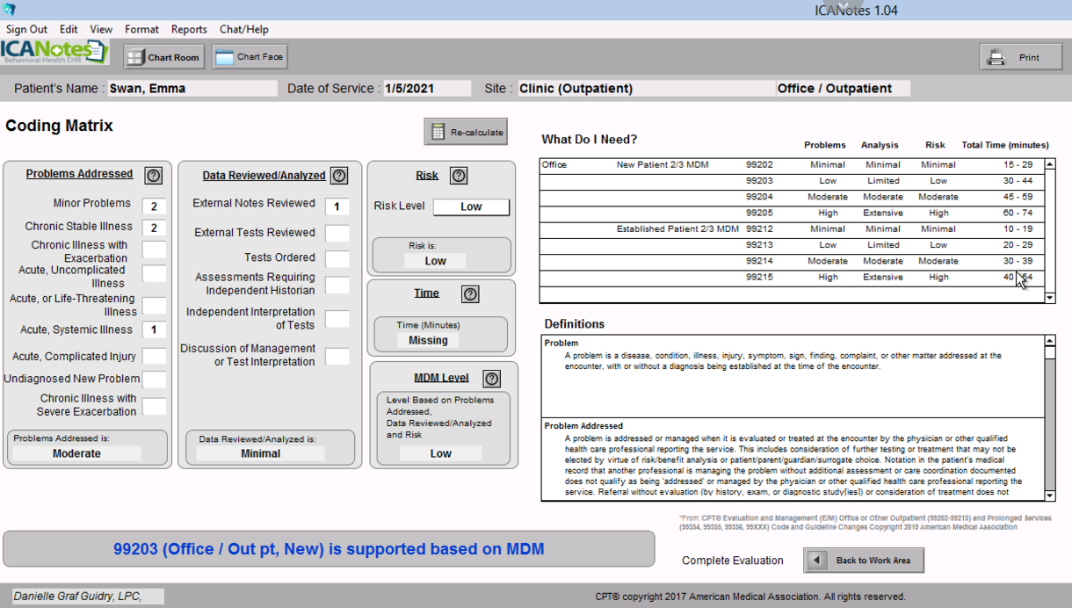Image resolution: width=1072 pixels, height=608 pixels.
Task: Click the Re-calculate button with calculator icon
Action: click(x=467, y=132)
